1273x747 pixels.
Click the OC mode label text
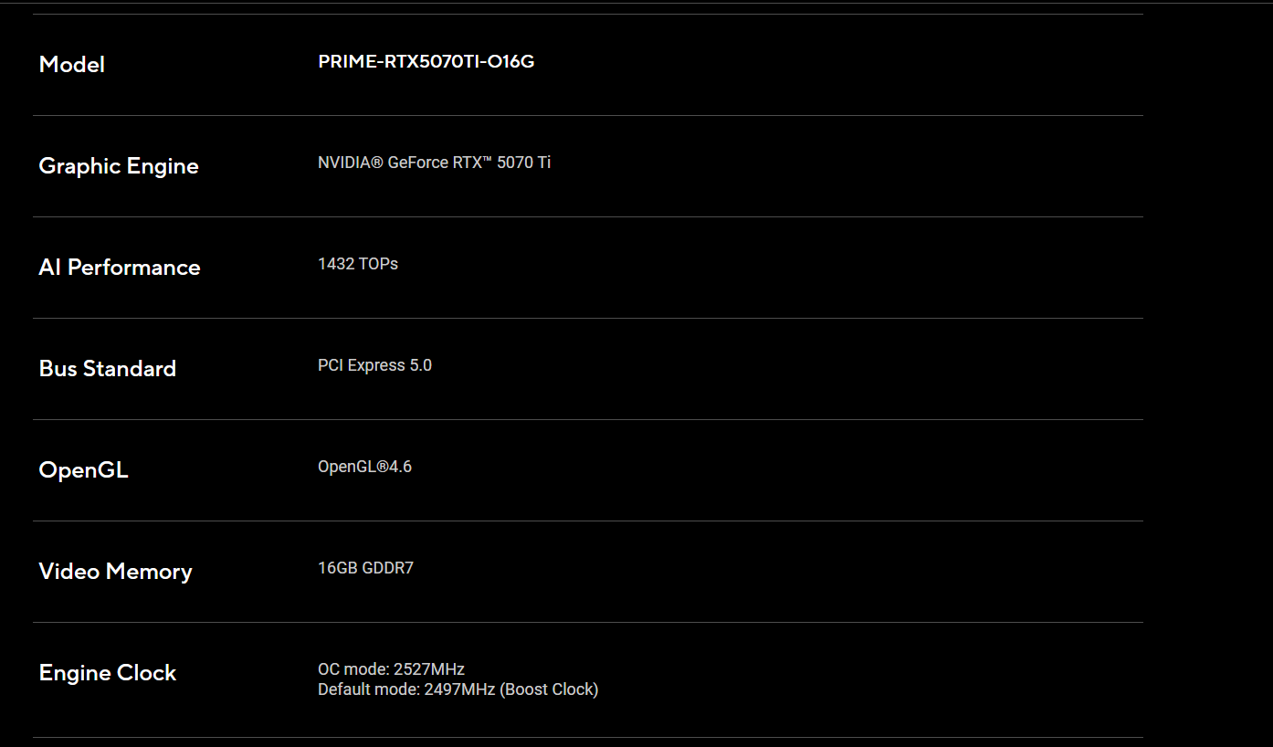point(353,669)
